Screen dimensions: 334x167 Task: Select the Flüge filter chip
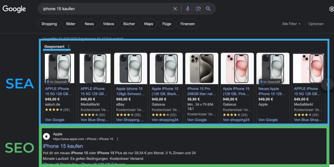(x=167, y=24)
